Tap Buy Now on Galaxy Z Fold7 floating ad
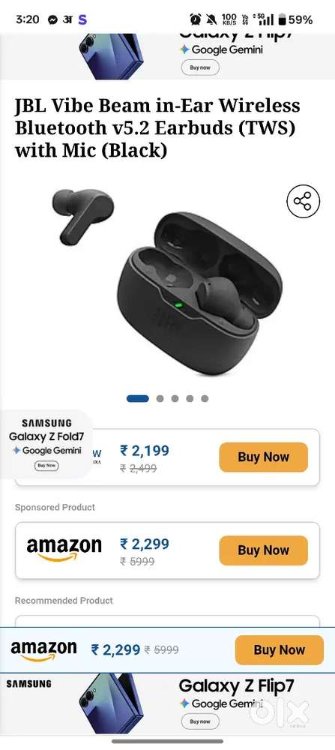This screenshot has width=335, height=750. 46,465
